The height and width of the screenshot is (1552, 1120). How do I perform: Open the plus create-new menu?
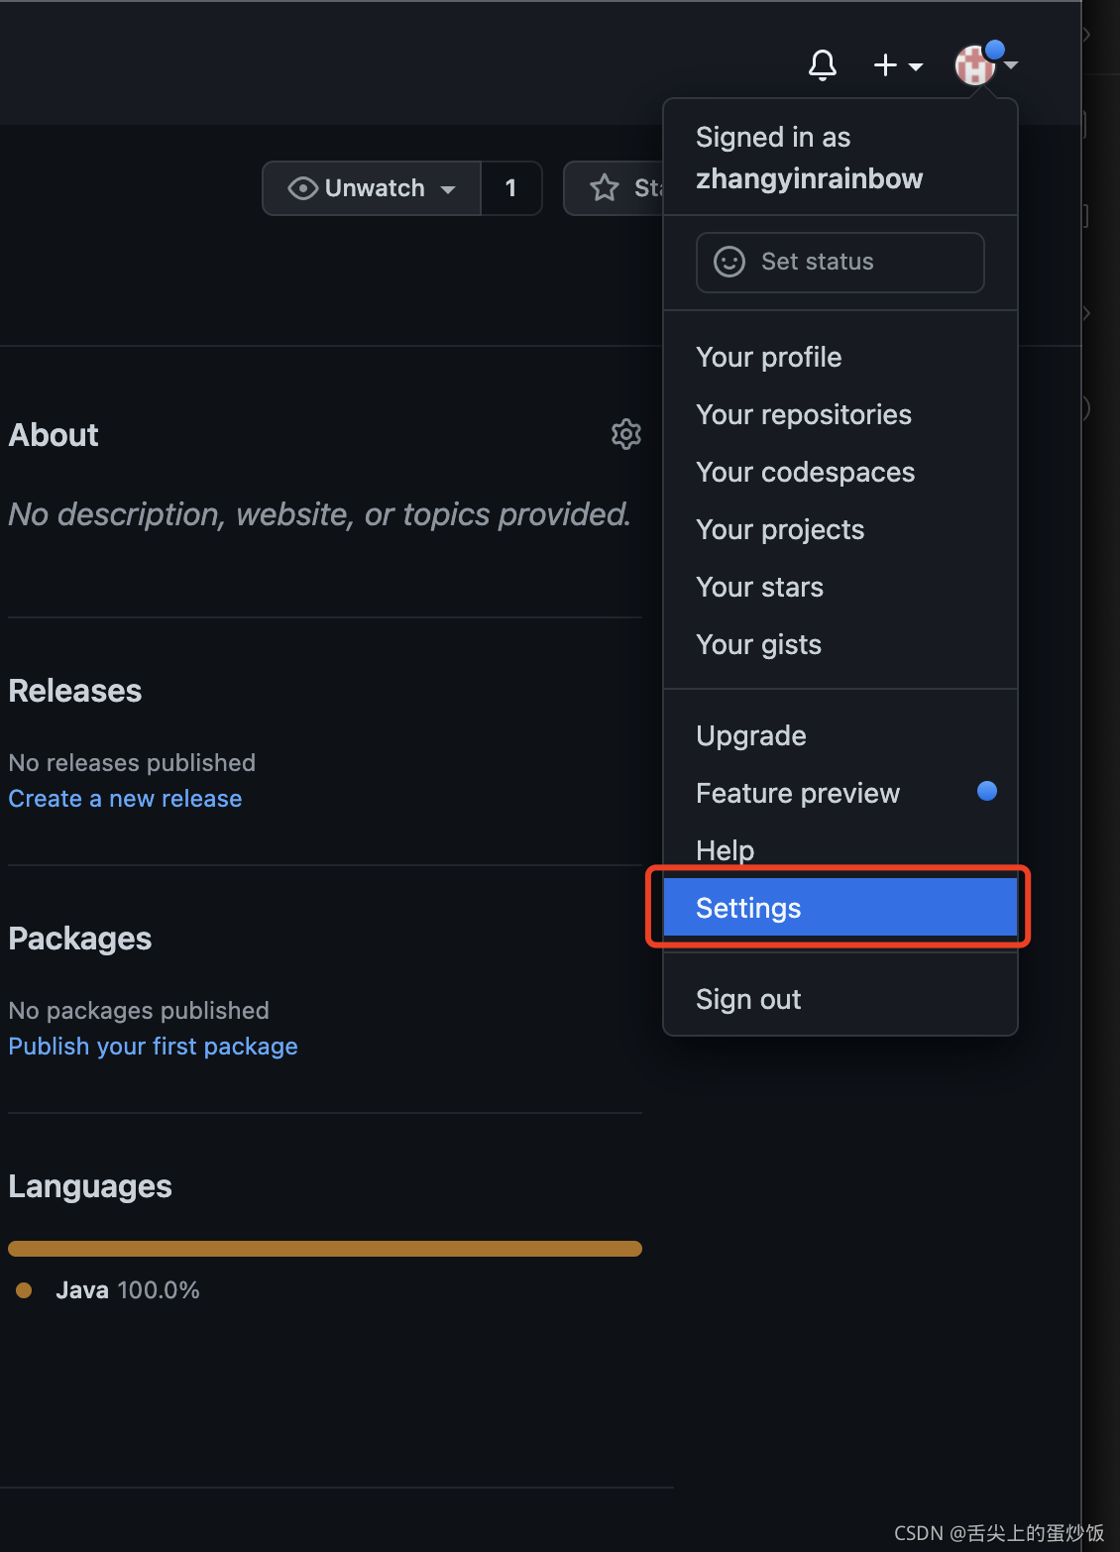tap(897, 65)
